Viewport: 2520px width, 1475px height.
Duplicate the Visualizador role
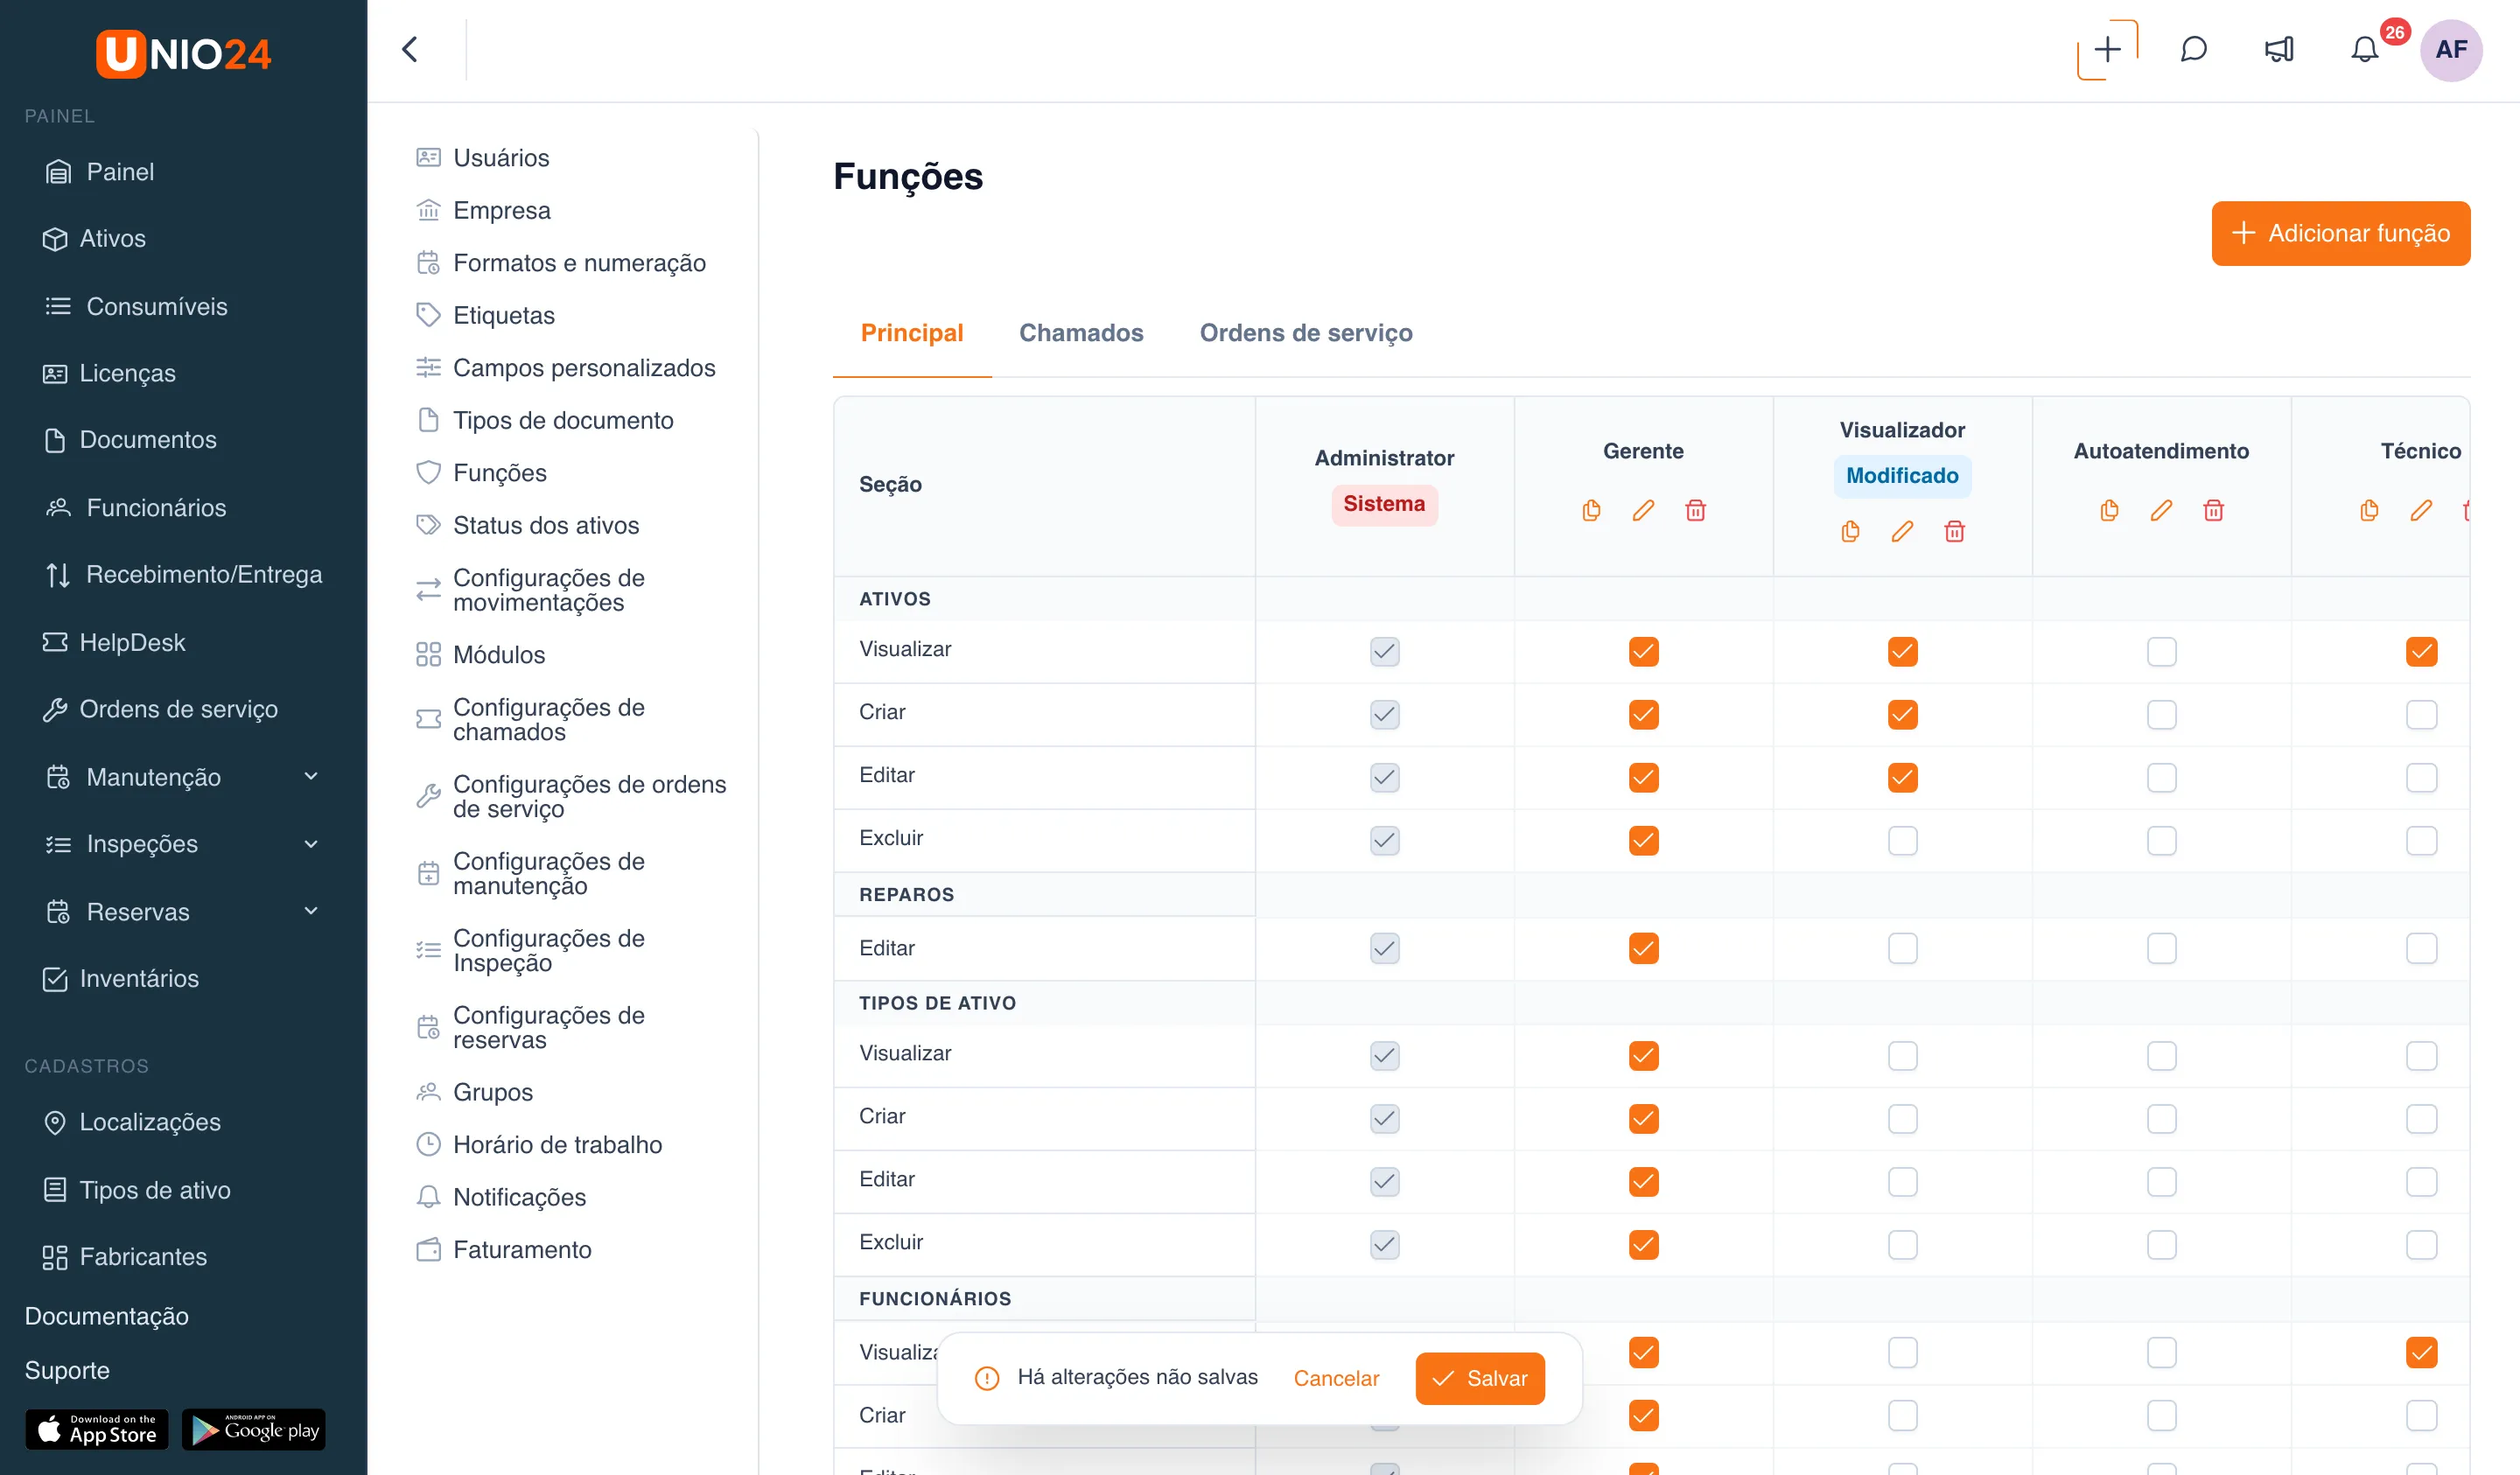[x=1850, y=531]
